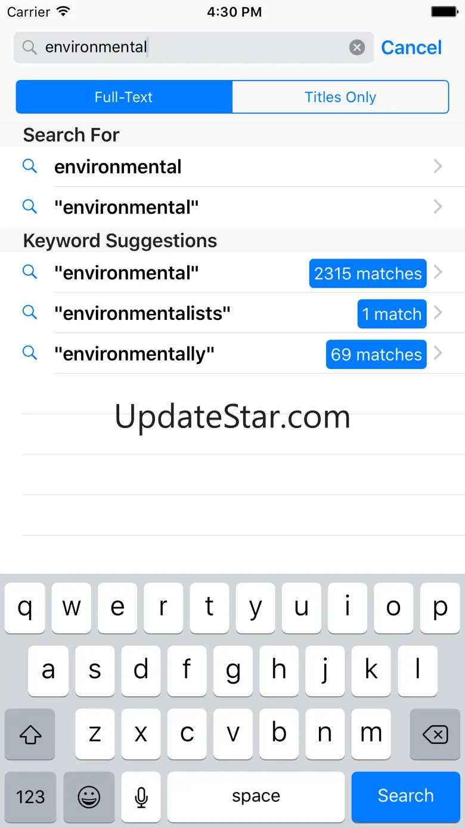This screenshot has height=828, width=465.
Task: Tap the magnifier icon beside unquoted environmental
Action: click(x=30, y=166)
